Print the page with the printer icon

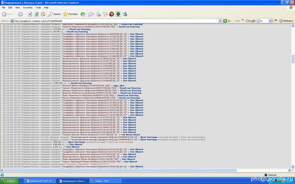(99, 14)
